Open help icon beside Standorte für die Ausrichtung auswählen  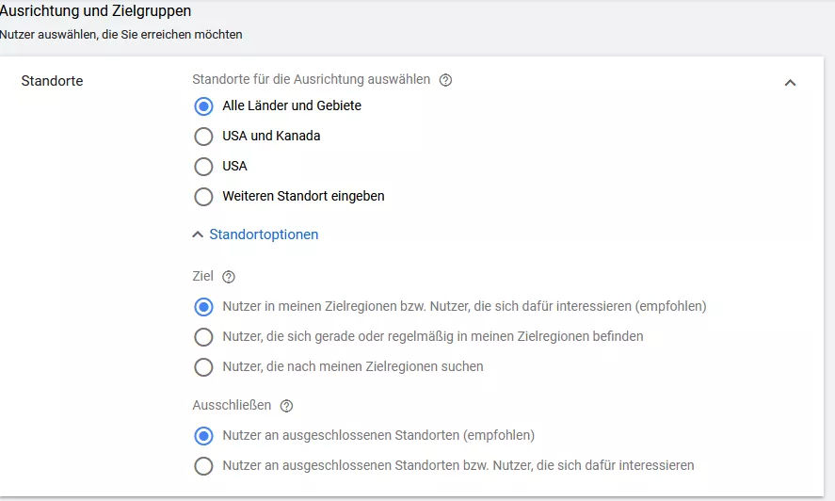tap(445, 80)
